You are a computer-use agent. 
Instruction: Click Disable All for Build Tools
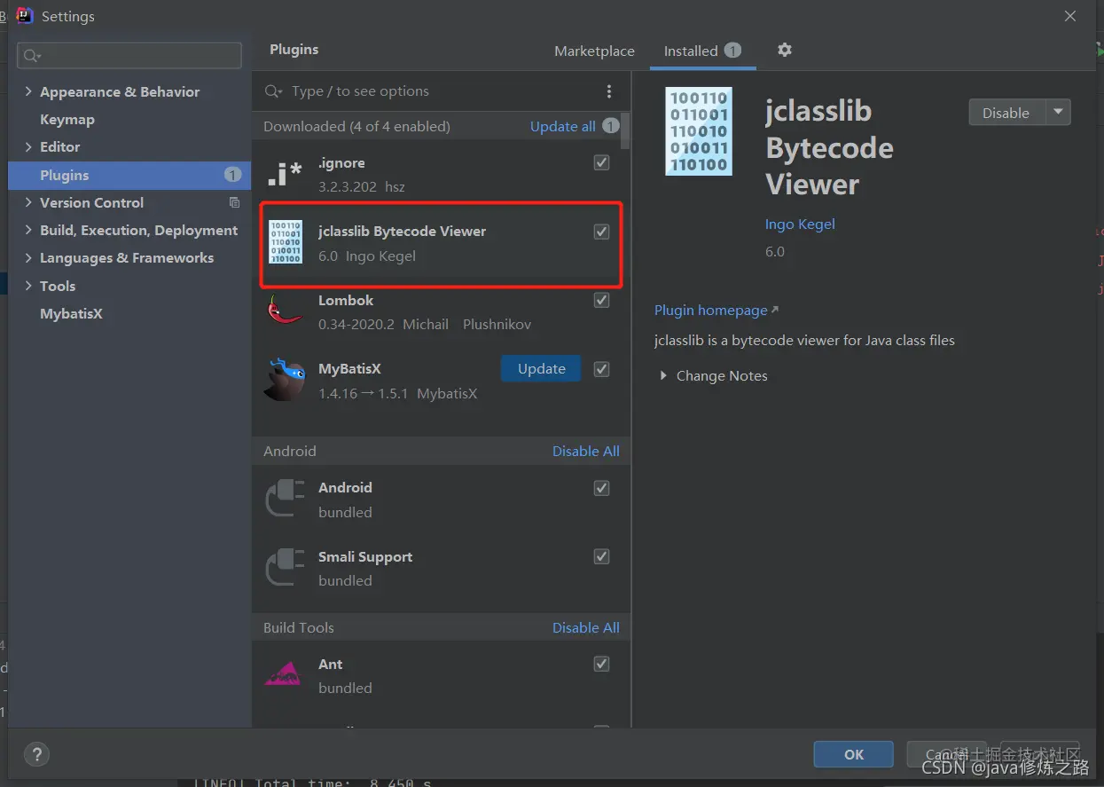pos(585,627)
